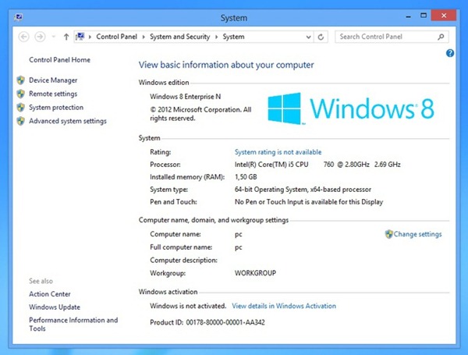Click the System window title bar icon

coord(19,17)
